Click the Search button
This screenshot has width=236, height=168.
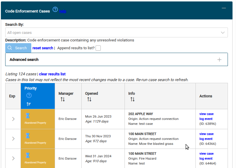pyautogui.click(x=18, y=48)
